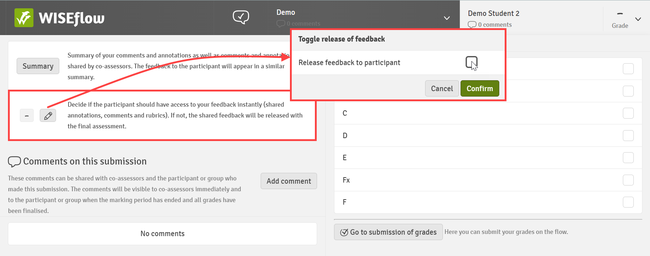The height and width of the screenshot is (256, 650).
Task: Click the Comments on this submission bubble icon
Action: tap(14, 161)
